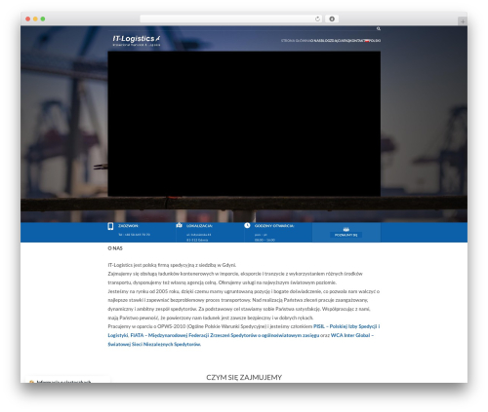Open the FIATA federation link
Image resolution: width=488 pixels, height=412 pixels.
(x=224, y=335)
